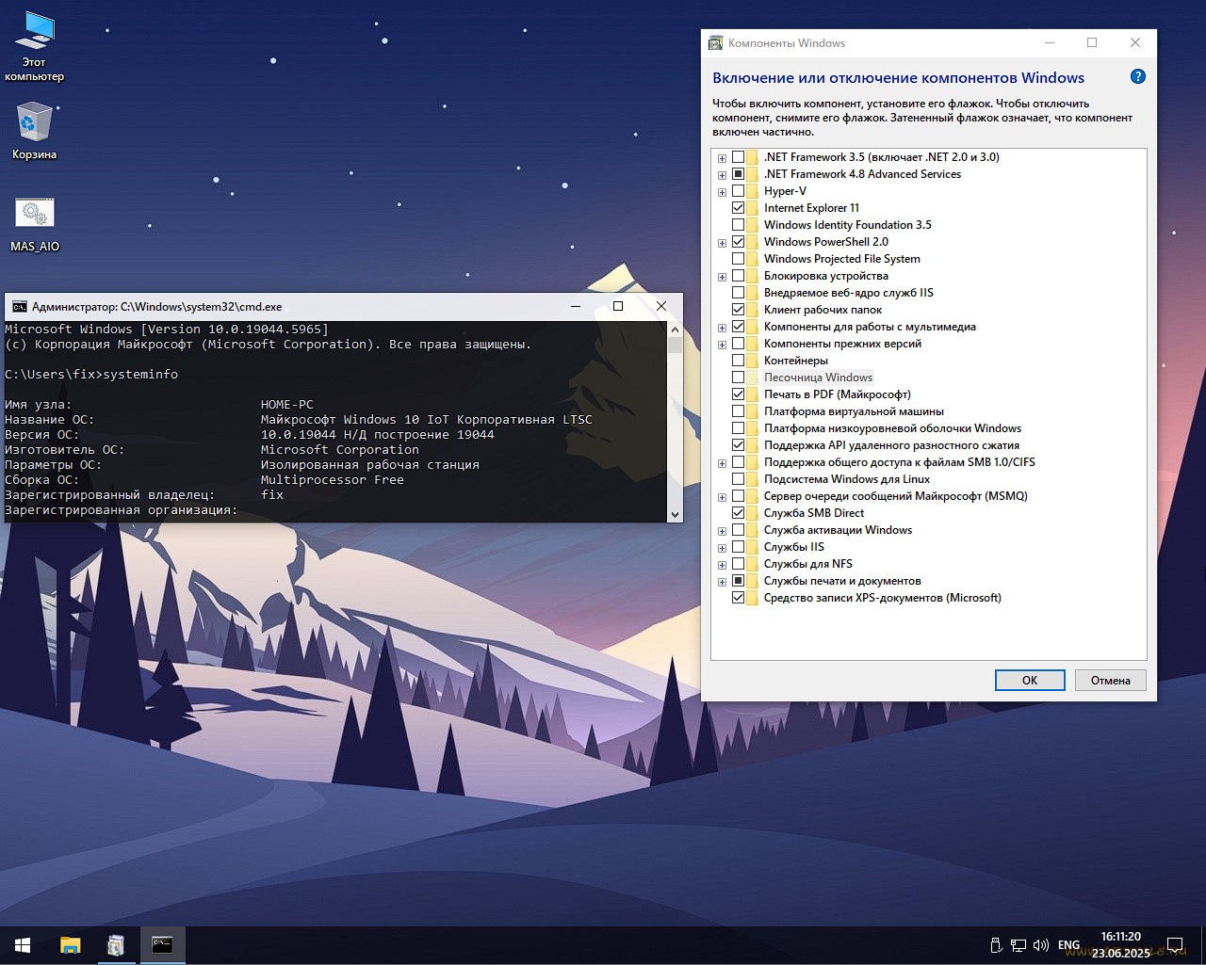Click the cmd.exe taskbar icon

(x=162, y=945)
